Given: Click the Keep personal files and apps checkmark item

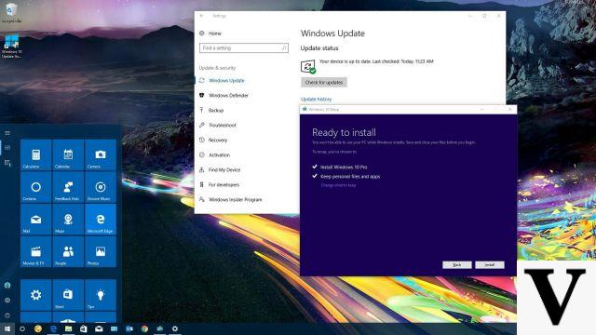Looking at the screenshot, I should (346, 176).
